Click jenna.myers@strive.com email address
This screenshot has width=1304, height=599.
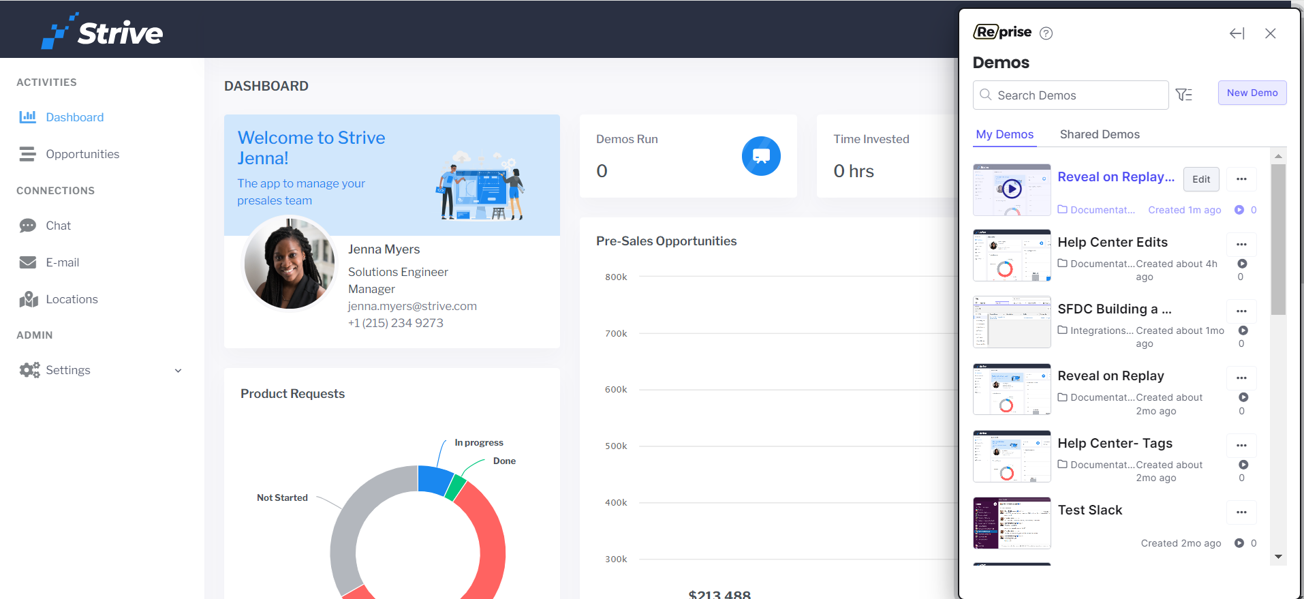[x=412, y=306]
